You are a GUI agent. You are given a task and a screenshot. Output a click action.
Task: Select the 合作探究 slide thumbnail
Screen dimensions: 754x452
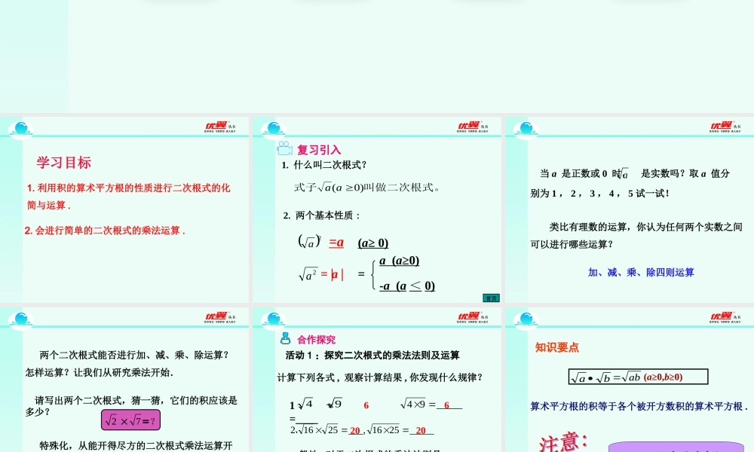pos(377,377)
